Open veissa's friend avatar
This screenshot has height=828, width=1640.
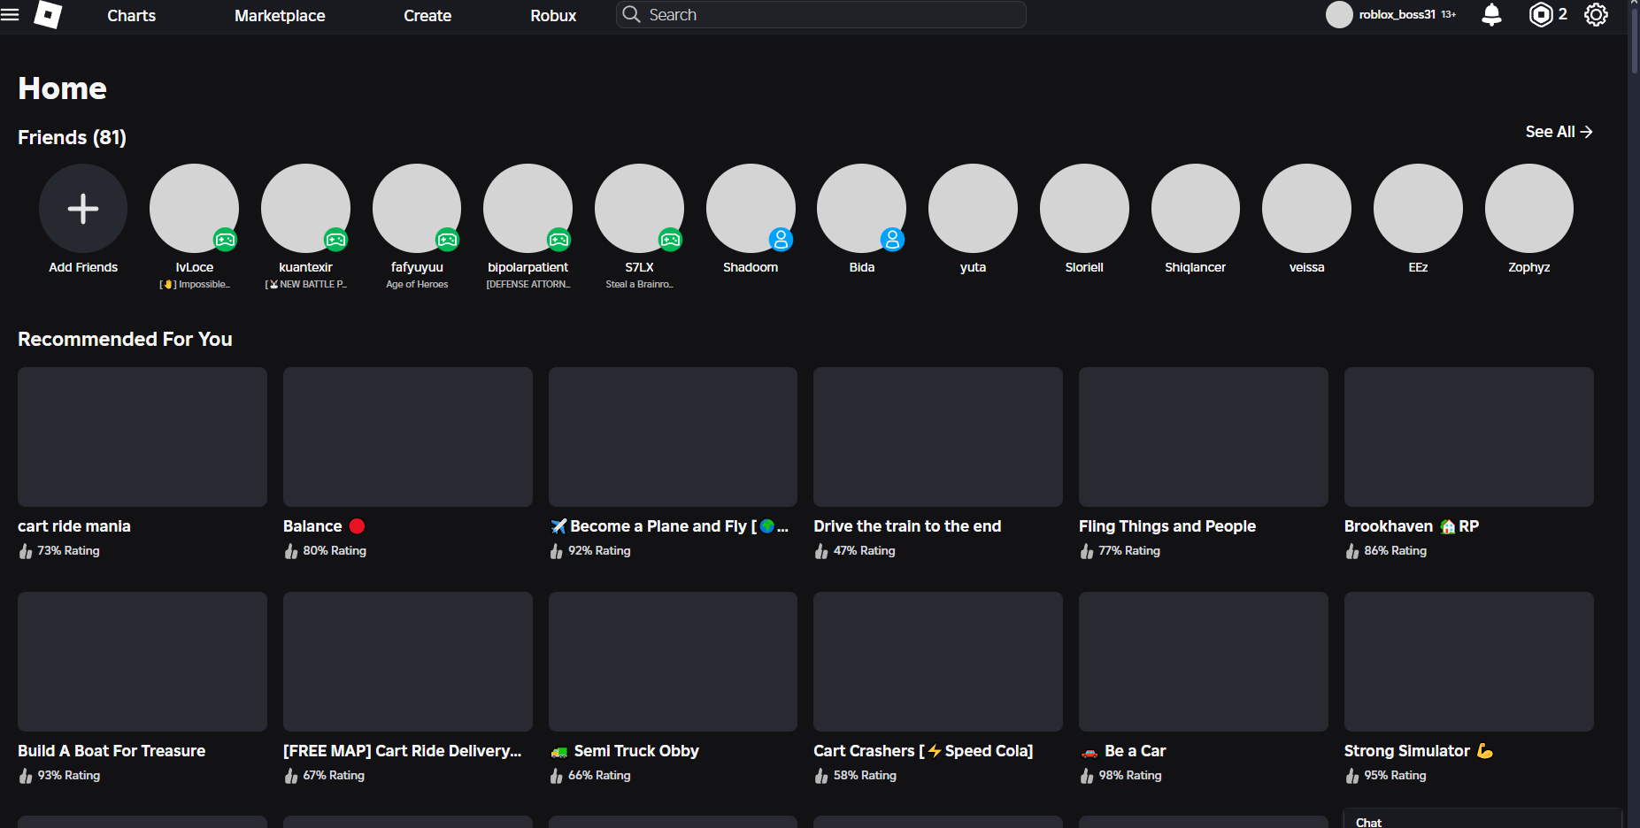point(1306,208)
